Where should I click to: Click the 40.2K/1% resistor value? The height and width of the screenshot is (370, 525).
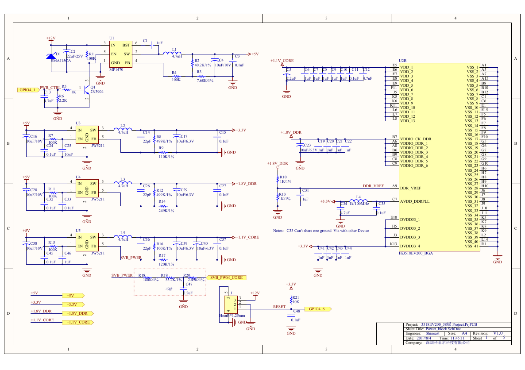[x=203, y=66]
